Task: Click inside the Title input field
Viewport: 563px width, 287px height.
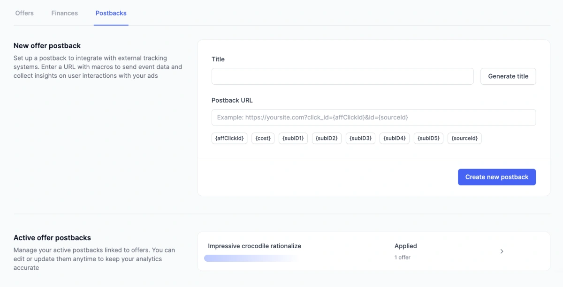Action: tap(342, 76)
